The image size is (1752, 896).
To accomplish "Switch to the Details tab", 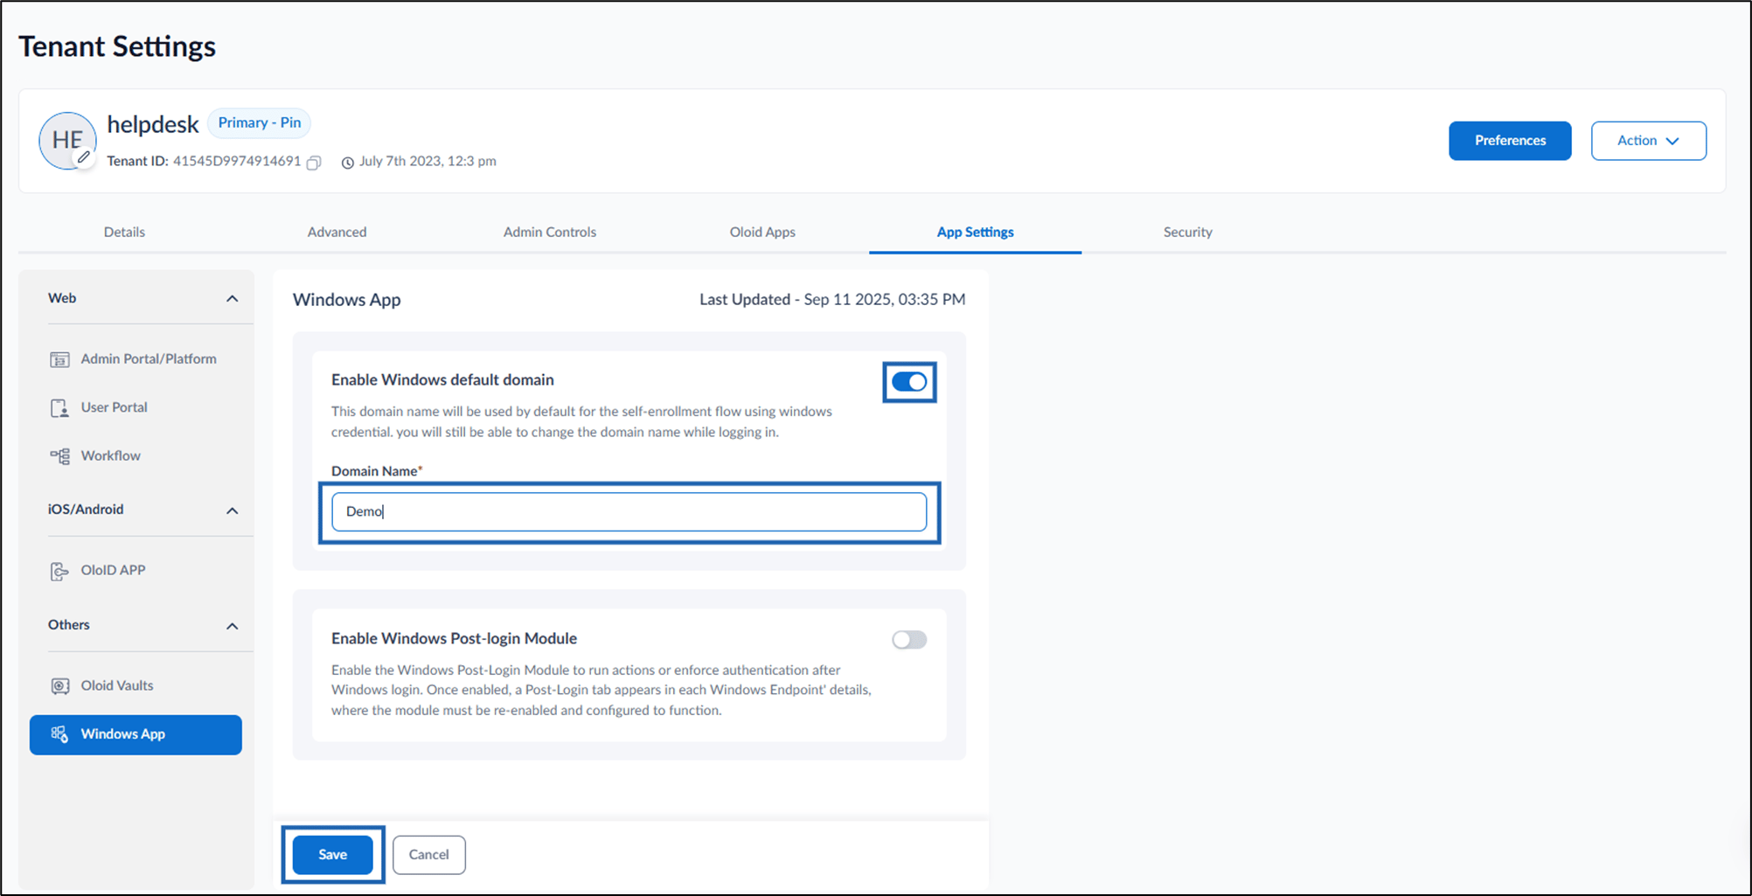I will click(124, 232).
